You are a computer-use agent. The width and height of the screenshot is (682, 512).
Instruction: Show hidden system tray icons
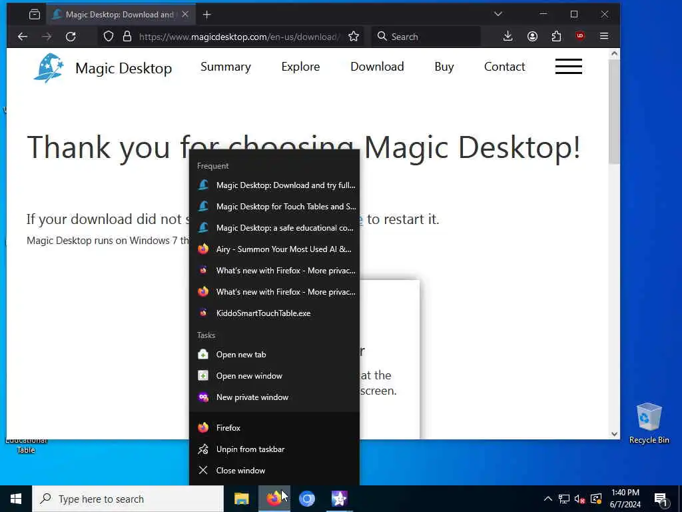[548, 499]
